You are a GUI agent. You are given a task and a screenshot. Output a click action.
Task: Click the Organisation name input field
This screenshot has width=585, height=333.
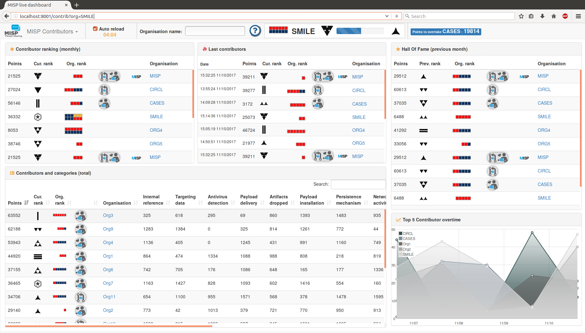[215, 31]
